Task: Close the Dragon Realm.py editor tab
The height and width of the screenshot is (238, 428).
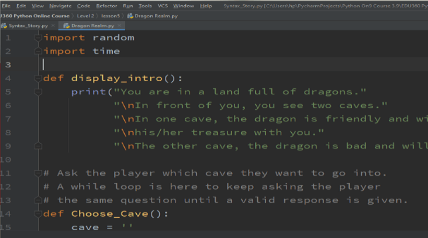Action: (x=120, y=26)
